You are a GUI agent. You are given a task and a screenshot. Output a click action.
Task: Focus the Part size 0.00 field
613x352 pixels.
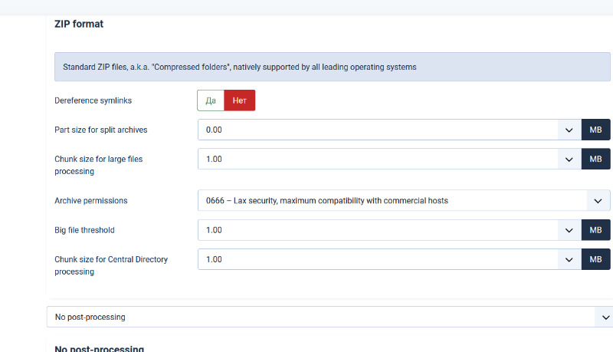click(x=378, y=130)
